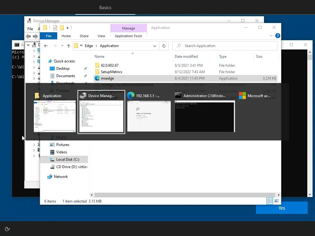Open Videos in the navigation pane
Viewport: 315px width, 236px height.
pos(62,152)
